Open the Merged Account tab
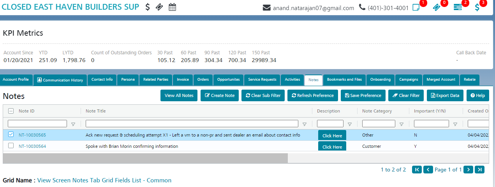This screenshot has width=495, height=187. [441, 80]
